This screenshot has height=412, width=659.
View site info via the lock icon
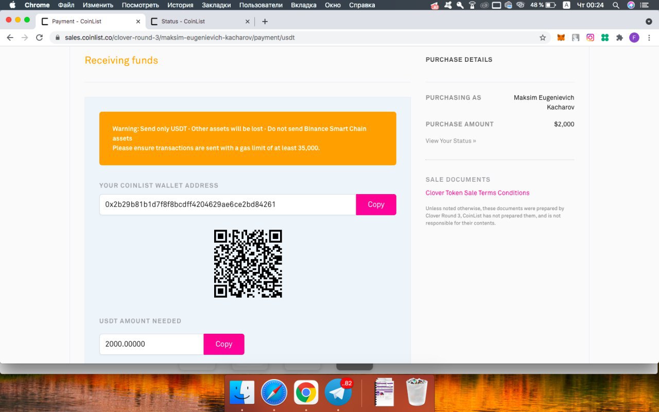(57, 38)
